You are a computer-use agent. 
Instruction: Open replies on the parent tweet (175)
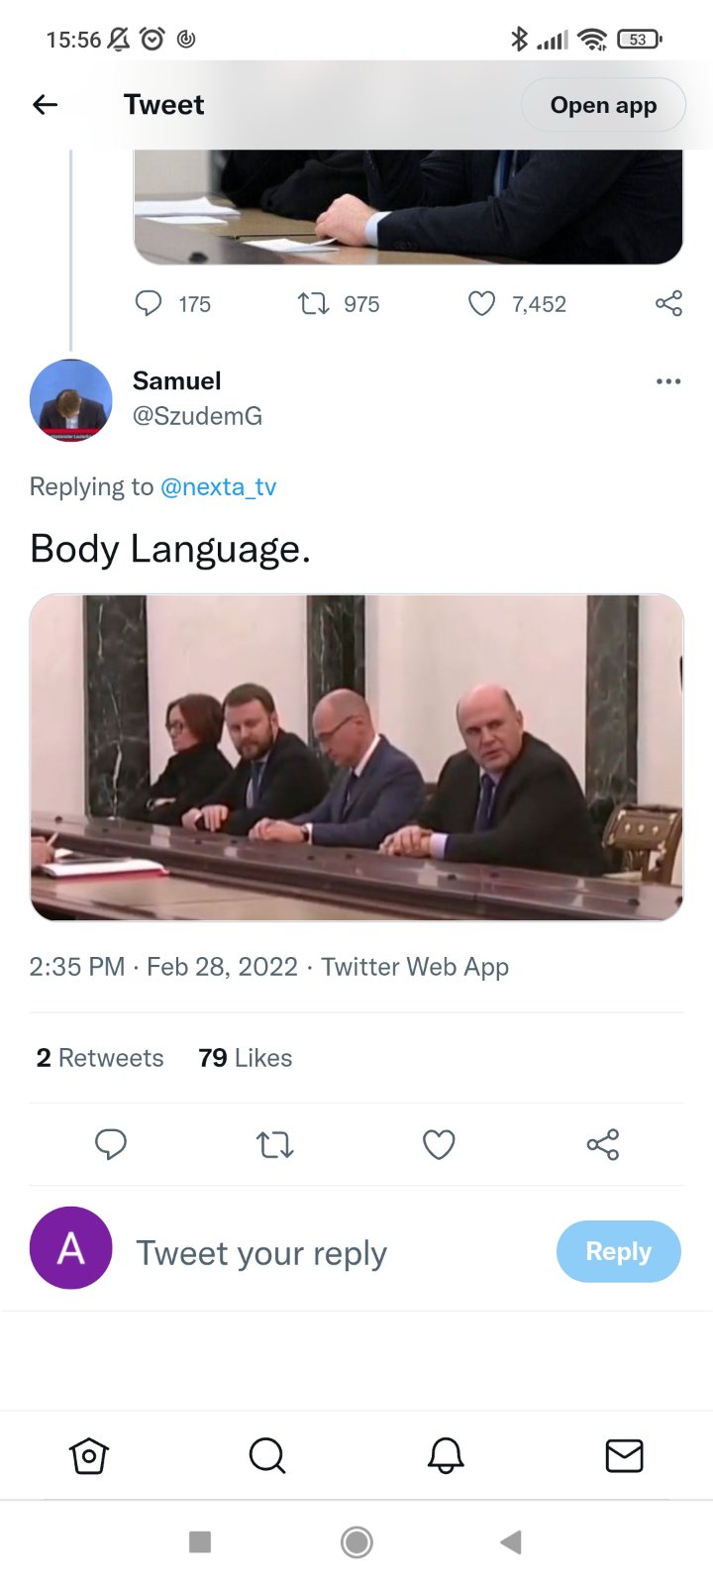tap(149, 303)
